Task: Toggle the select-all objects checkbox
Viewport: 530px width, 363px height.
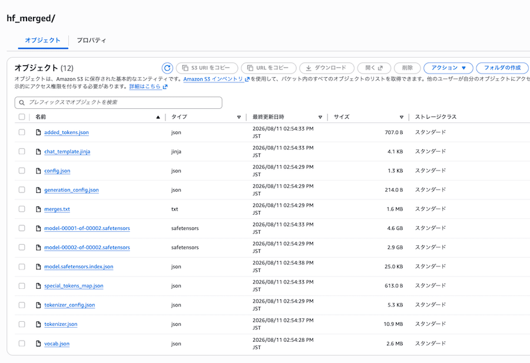Action: pyautogui.click(x=22, y=117)
